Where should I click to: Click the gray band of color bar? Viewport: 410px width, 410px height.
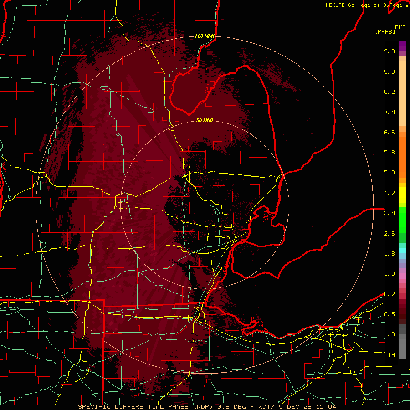click(402, 342)
